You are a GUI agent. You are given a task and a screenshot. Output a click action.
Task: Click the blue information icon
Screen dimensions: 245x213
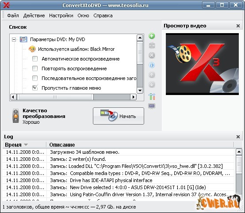(x=152, y=65)
